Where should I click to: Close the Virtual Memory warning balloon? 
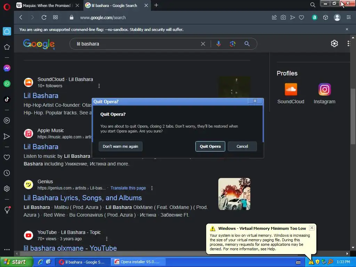(x=312, y=228)
